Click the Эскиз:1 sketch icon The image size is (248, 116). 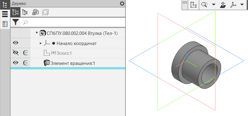(47, 53)
